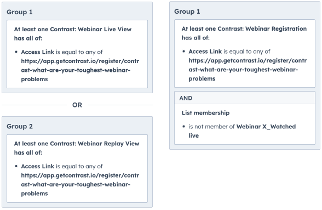The image size is (322, 210).
Task: Click 'has all of:' in Replay View filter
Action: coord(28,152)
